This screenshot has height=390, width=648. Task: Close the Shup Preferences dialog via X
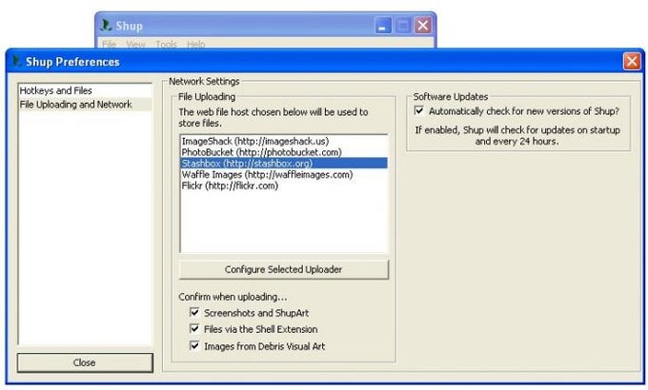pos(632,62)
